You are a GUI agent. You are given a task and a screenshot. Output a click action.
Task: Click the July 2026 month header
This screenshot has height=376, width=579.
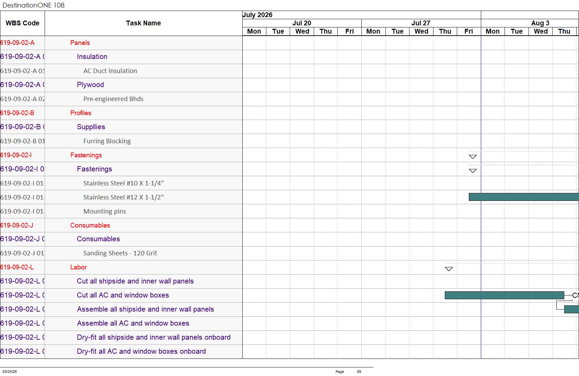tap(257, 15)
